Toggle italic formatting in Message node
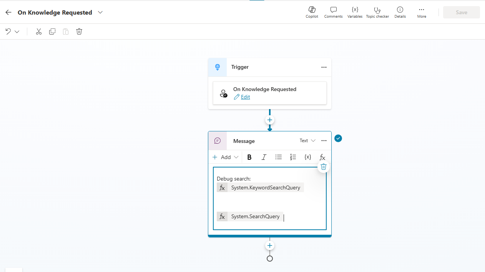 264,157
